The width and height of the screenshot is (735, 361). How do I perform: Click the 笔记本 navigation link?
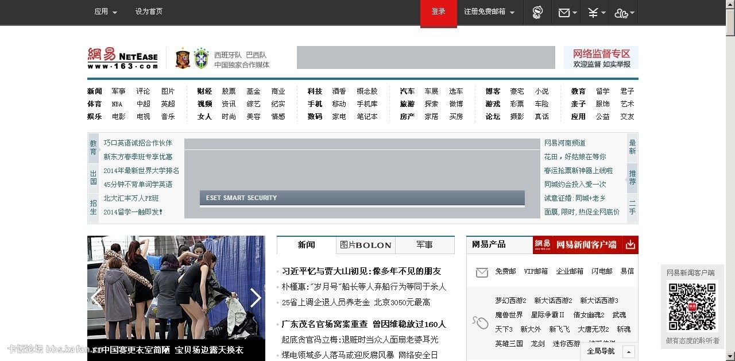click(x=367, y=117)
